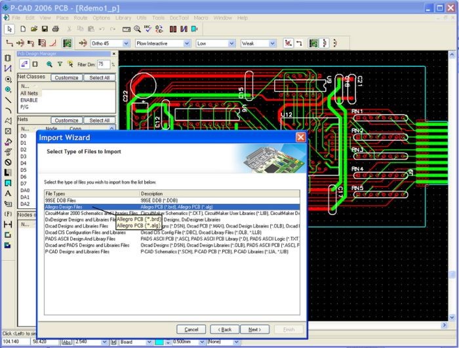
Task: Click the green filter funnel icon
Action: 60,64
